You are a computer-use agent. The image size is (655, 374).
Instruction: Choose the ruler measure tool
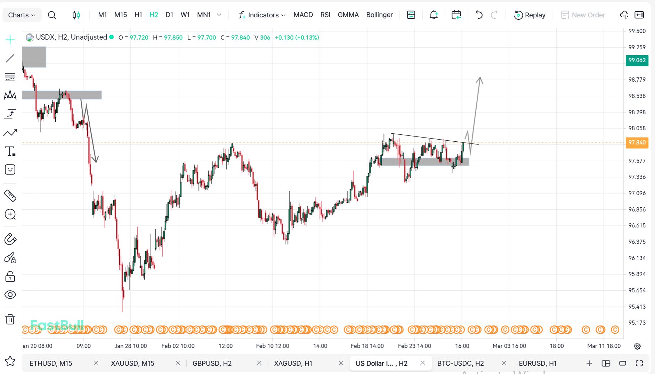10,196
